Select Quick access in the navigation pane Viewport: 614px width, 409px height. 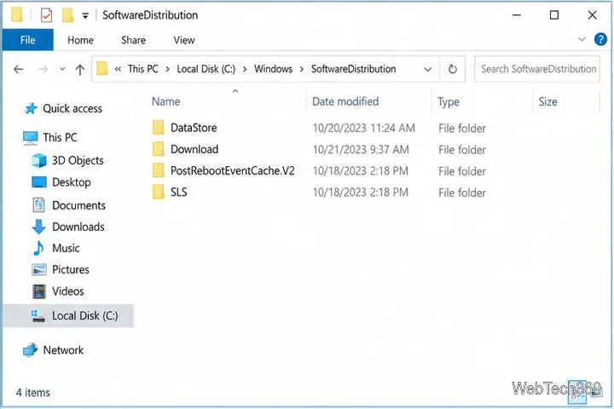[72, 108]
